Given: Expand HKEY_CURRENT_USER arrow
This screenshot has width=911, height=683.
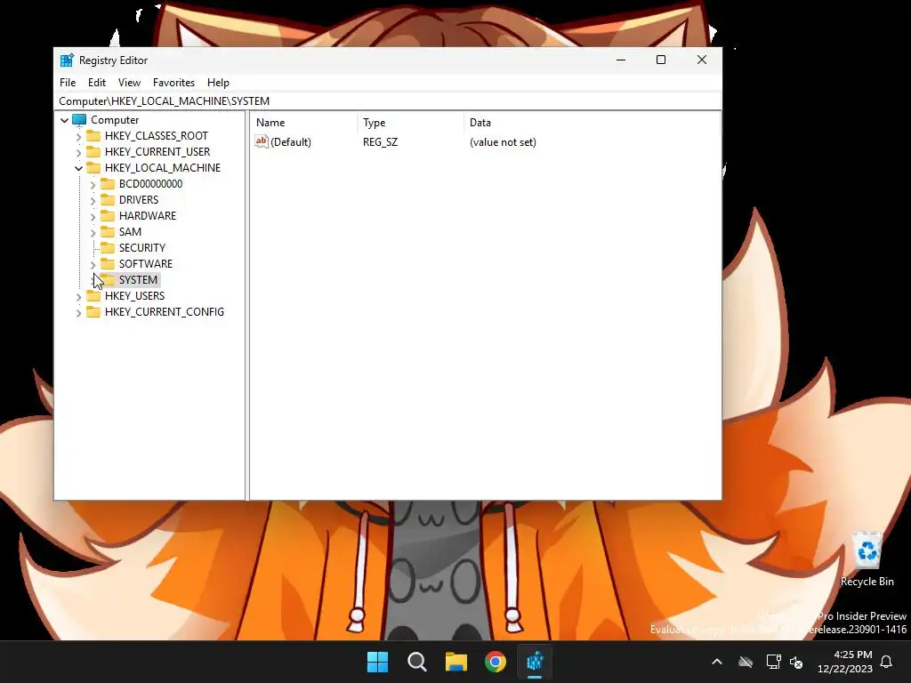Looking at the screenshot, I should coord(78,152).
